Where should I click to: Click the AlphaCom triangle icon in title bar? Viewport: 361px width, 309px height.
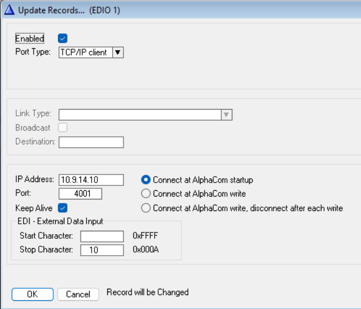click(x=9, y=10)
